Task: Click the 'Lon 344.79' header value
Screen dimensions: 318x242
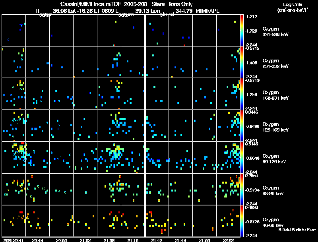Action: (x=172, y=11)
